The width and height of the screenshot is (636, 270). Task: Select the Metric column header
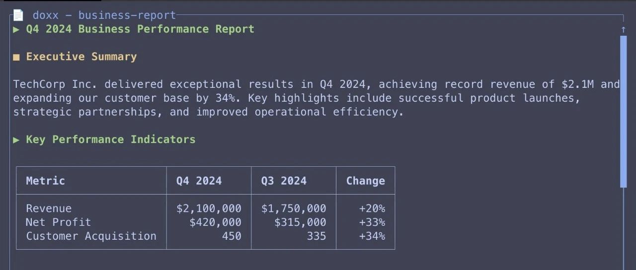click(46, 181)
